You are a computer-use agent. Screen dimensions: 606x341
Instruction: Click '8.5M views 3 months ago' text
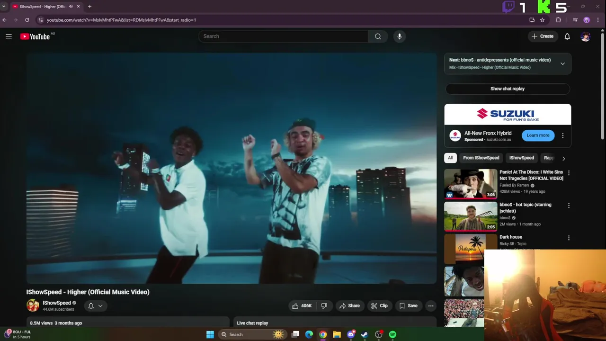56,323
